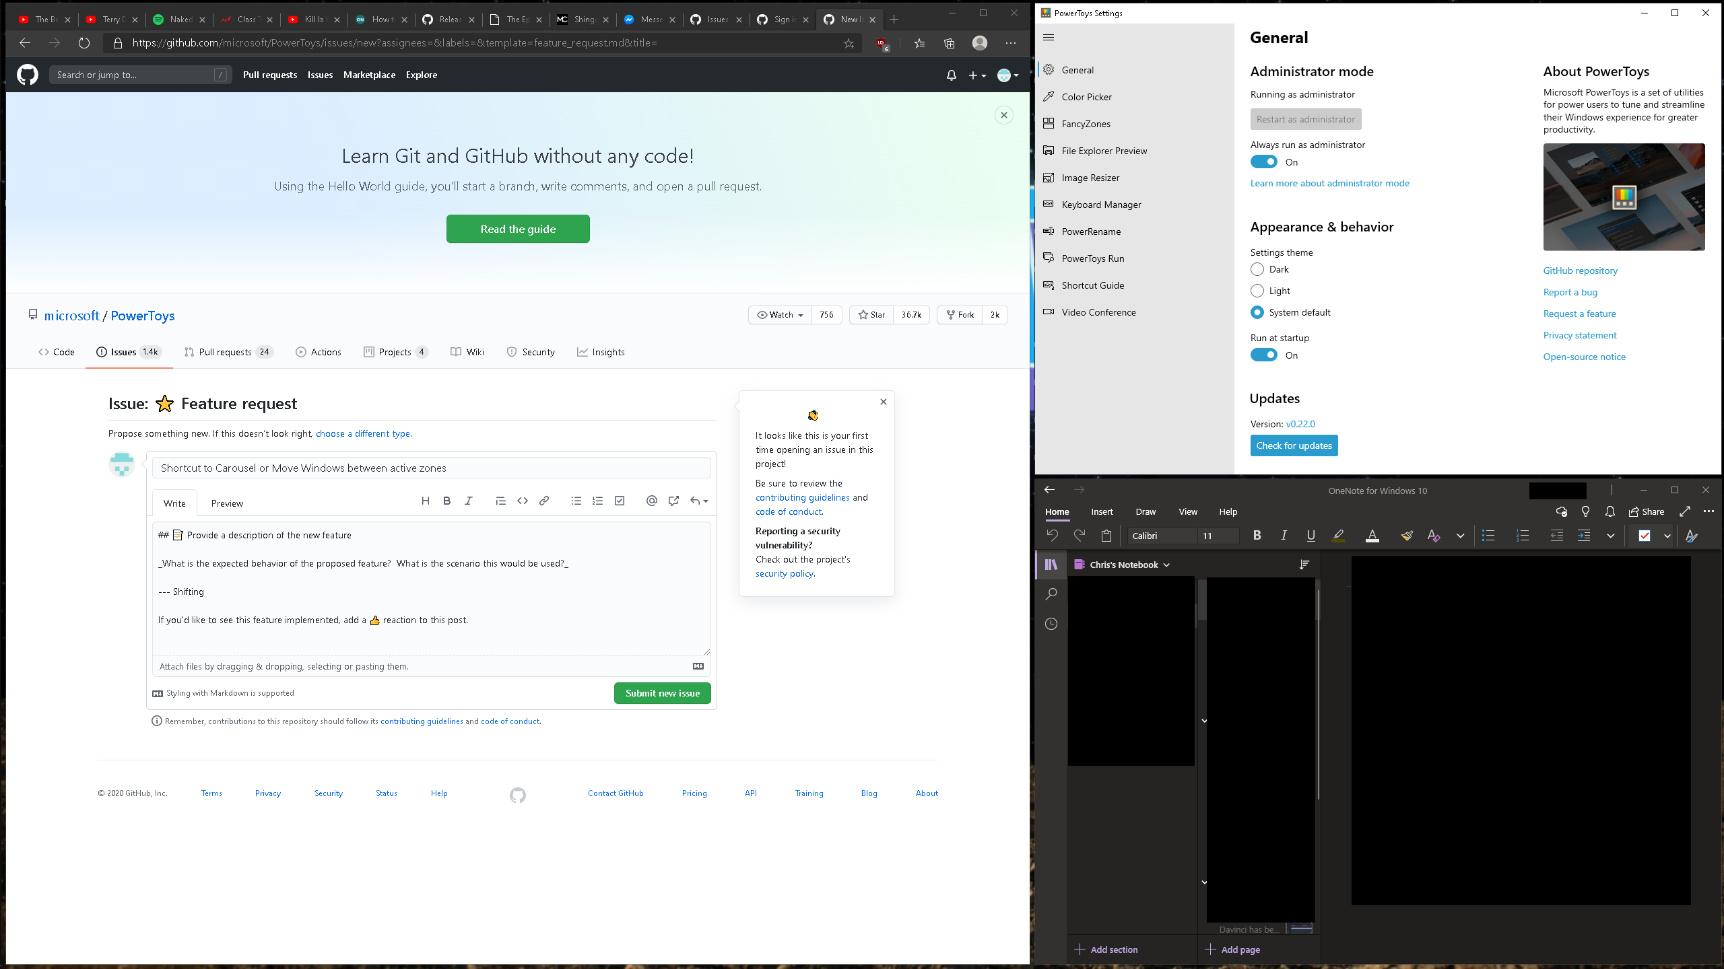Reference an issue or pull request icon
This screenshot has width=1724, height=969.
point(673,501)
